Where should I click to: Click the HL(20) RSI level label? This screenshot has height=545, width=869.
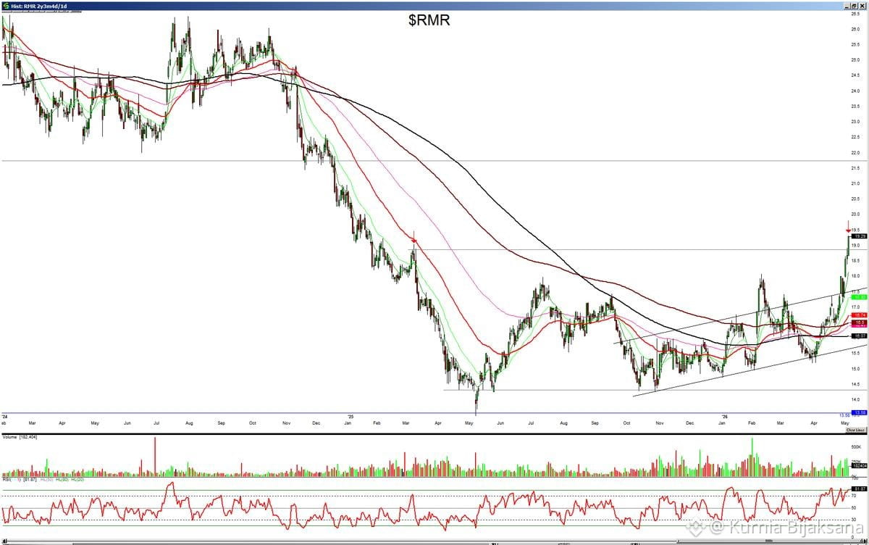coord(77,480)
